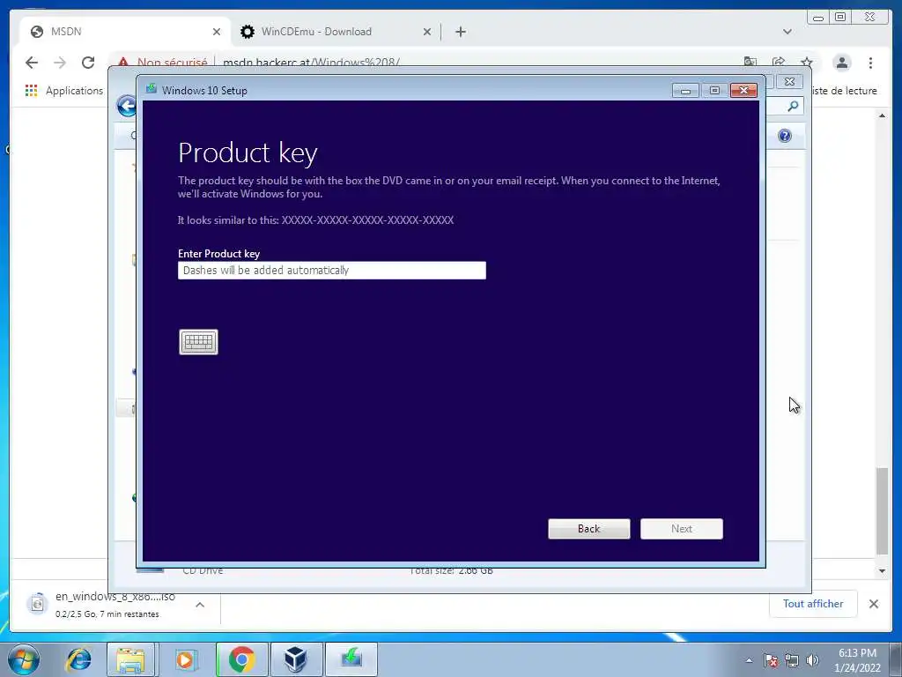
Task: Open a new Chrome tab
Action: click(460, 32)
